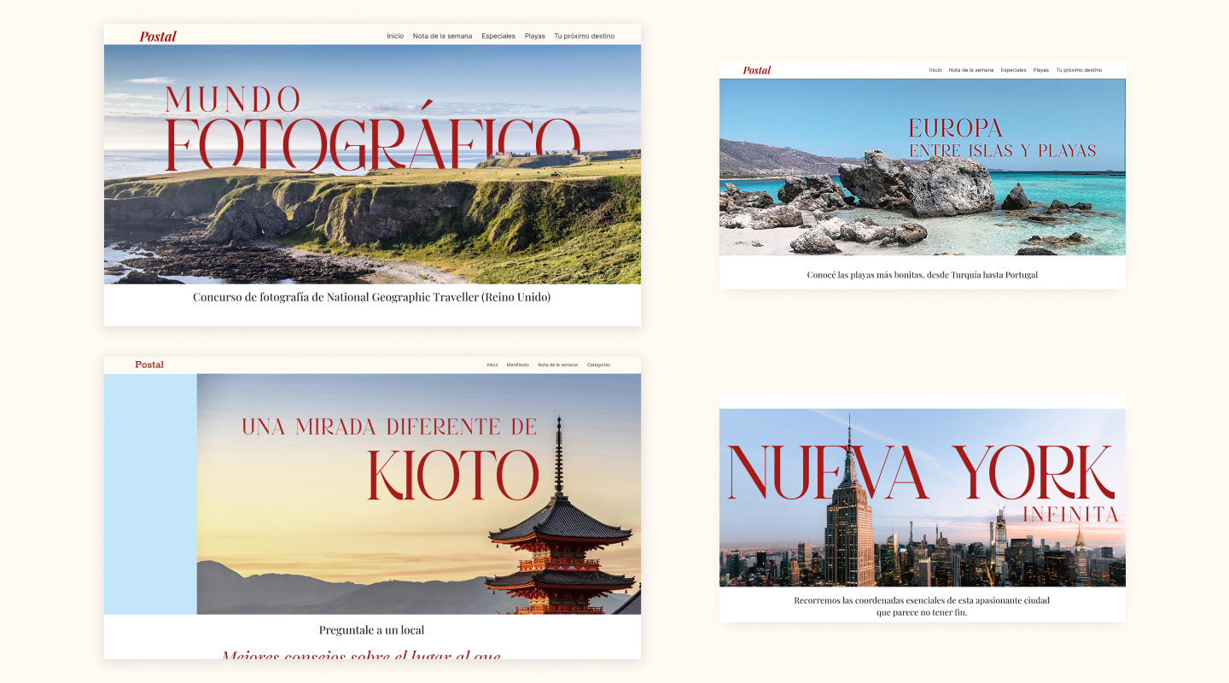This screenshot has width=1229, height=683.
Task: Click the Postal logo on the Kioto page
Action: pyautogui.click(x=149, y=365)
